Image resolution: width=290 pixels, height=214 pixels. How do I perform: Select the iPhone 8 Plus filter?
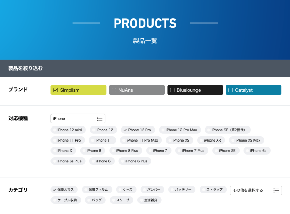pyautogui.click(x=126, y=151)
